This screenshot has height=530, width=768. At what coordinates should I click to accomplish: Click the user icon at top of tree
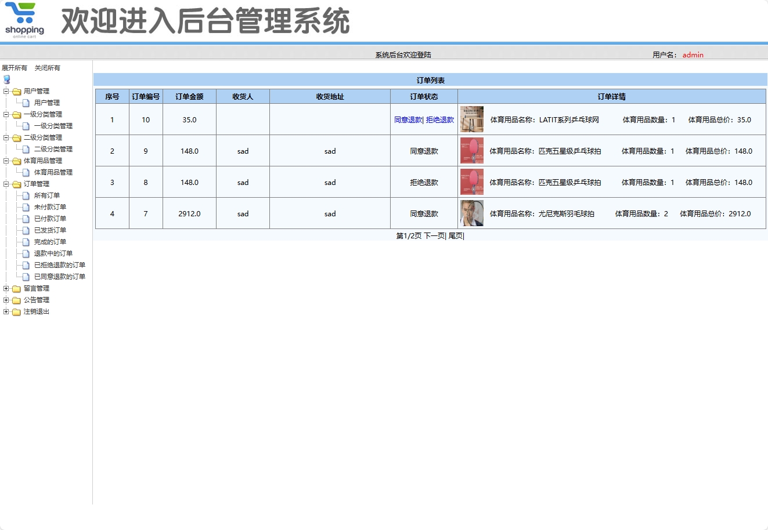[x=6, y=79]
